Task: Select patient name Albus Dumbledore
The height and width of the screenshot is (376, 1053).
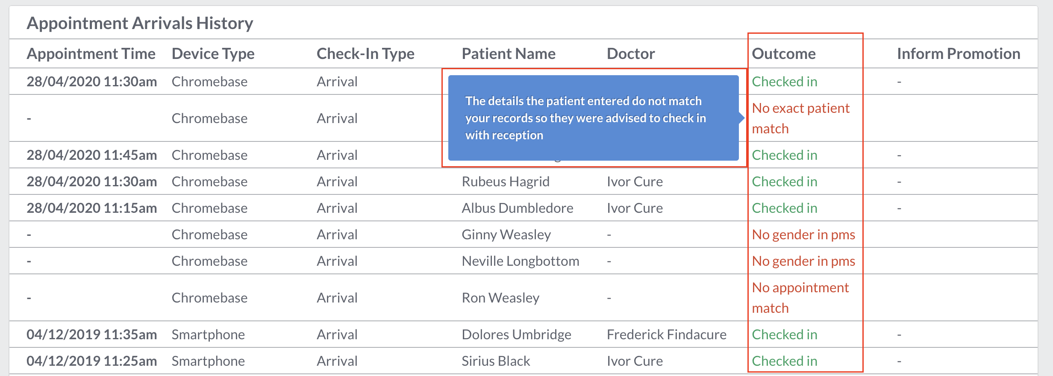Action: tap(518, 208)
